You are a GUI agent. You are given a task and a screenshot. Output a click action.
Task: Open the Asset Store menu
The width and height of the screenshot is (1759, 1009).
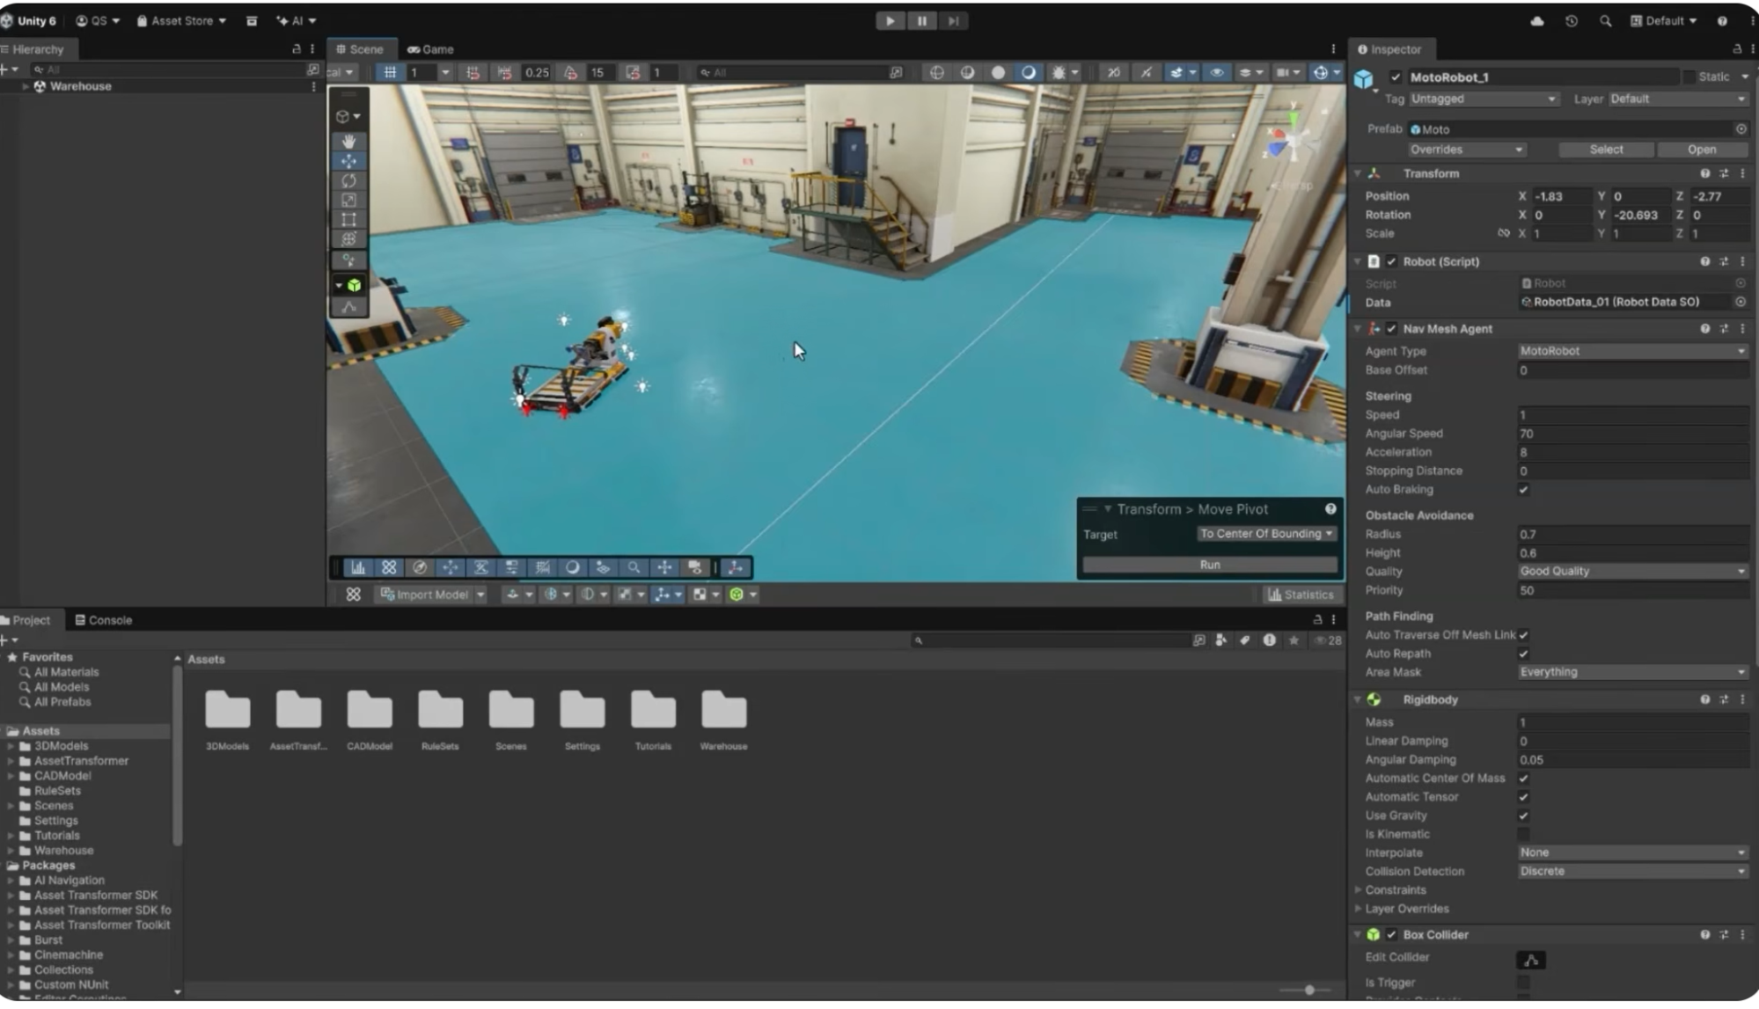[181, 20]
